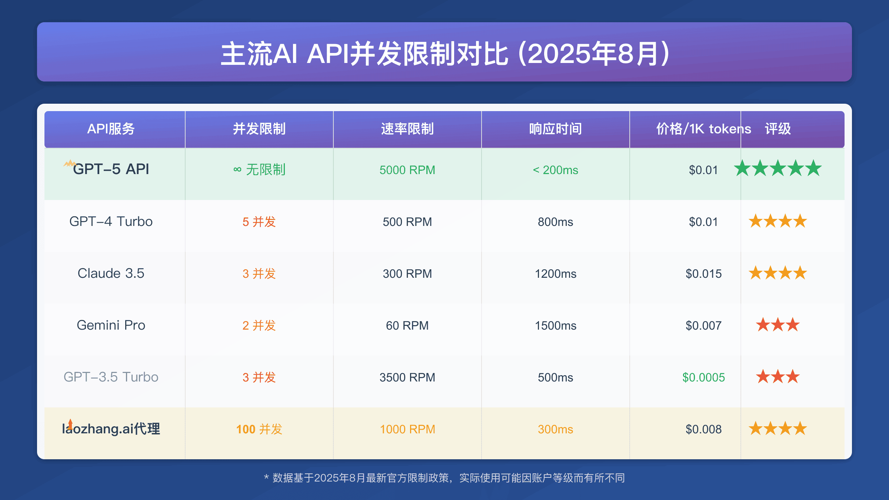Click the 1000 RPM rate cell

click(x=407, y=429)
